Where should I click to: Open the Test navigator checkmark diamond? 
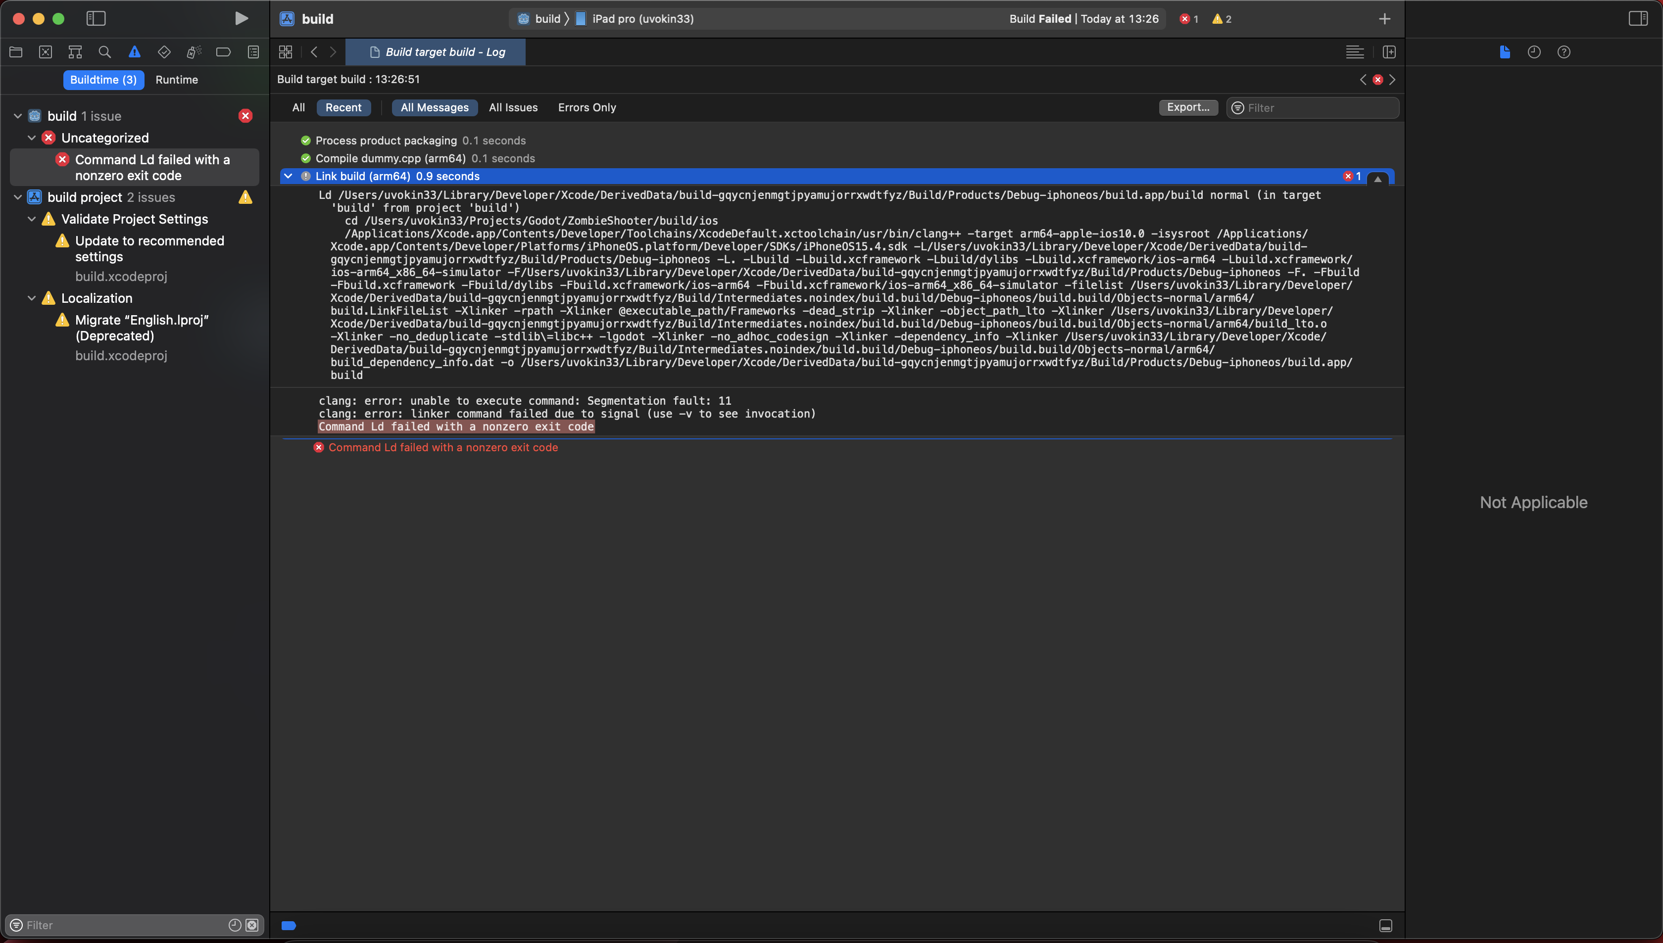point(164,52)
